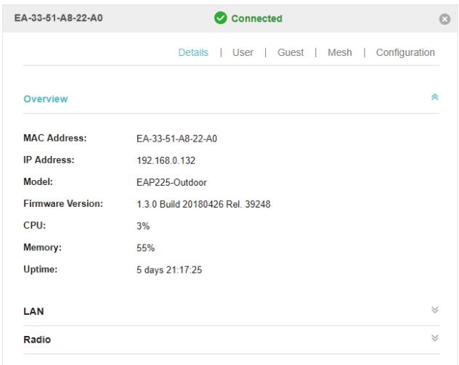Select the model value EAP225-Outdoor
Screen dimensions: 459x365
[171, 182]
